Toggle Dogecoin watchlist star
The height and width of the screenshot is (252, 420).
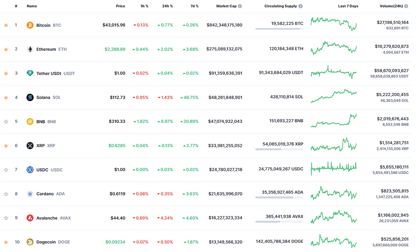click(x=6, y=242)
